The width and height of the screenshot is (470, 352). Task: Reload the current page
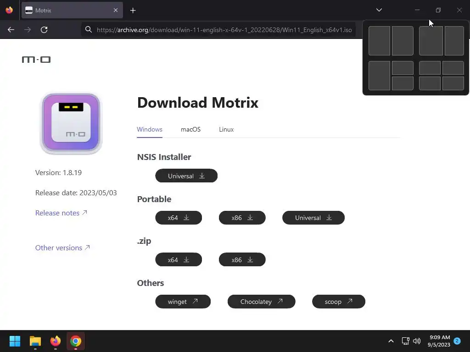(x=44, y=30)
